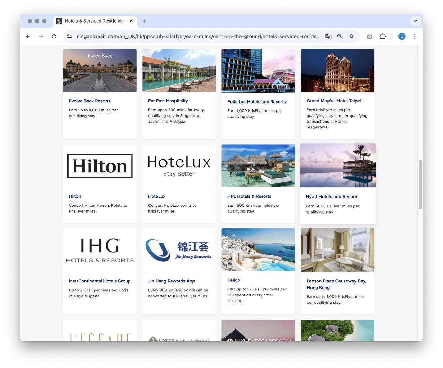
Task: Click the Jin Jiang Rewards logo
Action: (x=179, y=250)
